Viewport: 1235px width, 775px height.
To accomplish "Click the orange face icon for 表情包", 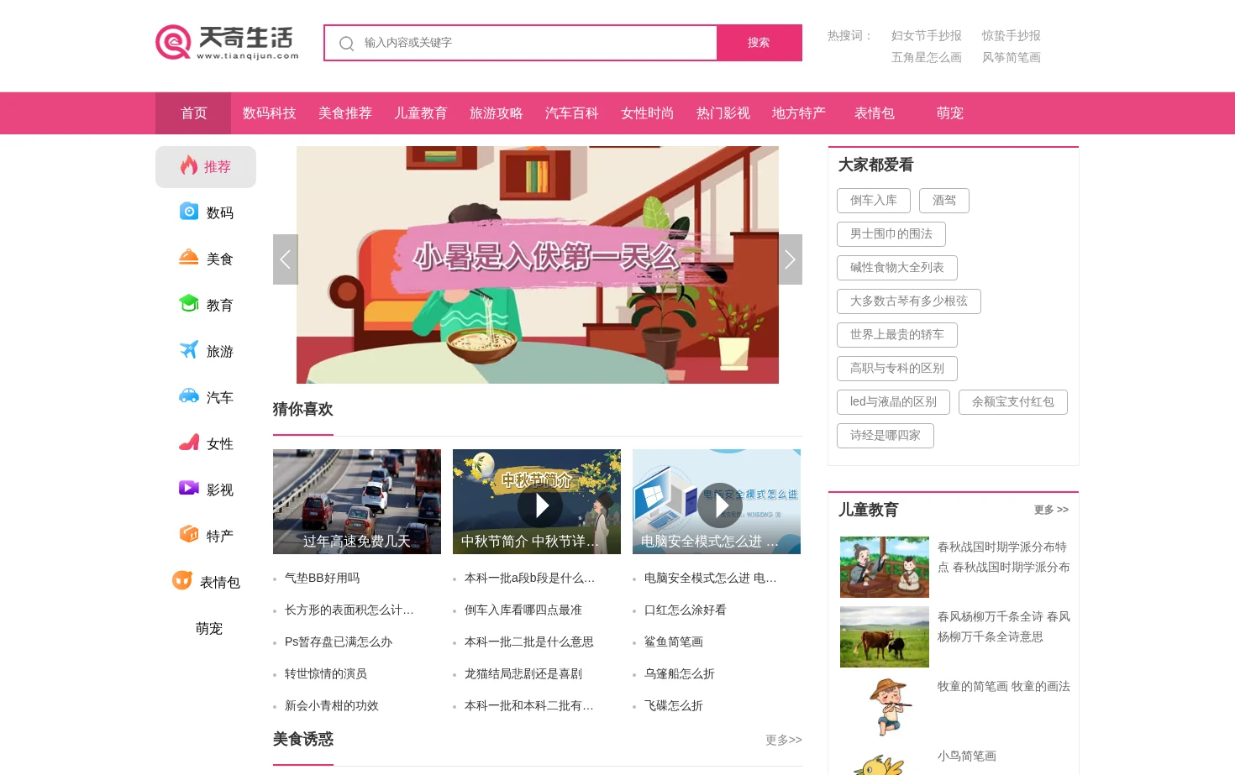I will tap(182, 580).
